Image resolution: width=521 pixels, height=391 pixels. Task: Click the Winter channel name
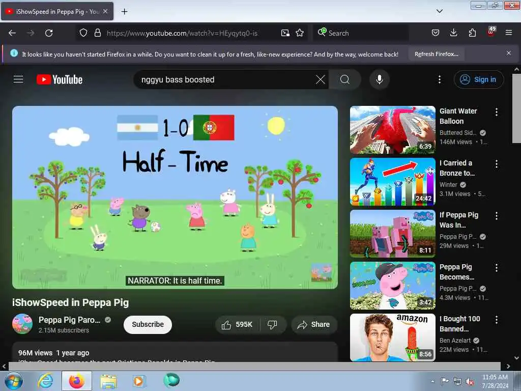coord(448,184)
